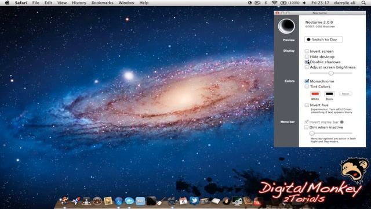
Task: Enable the Tint Colors checkbox
Action: click(x=307, y=87)
